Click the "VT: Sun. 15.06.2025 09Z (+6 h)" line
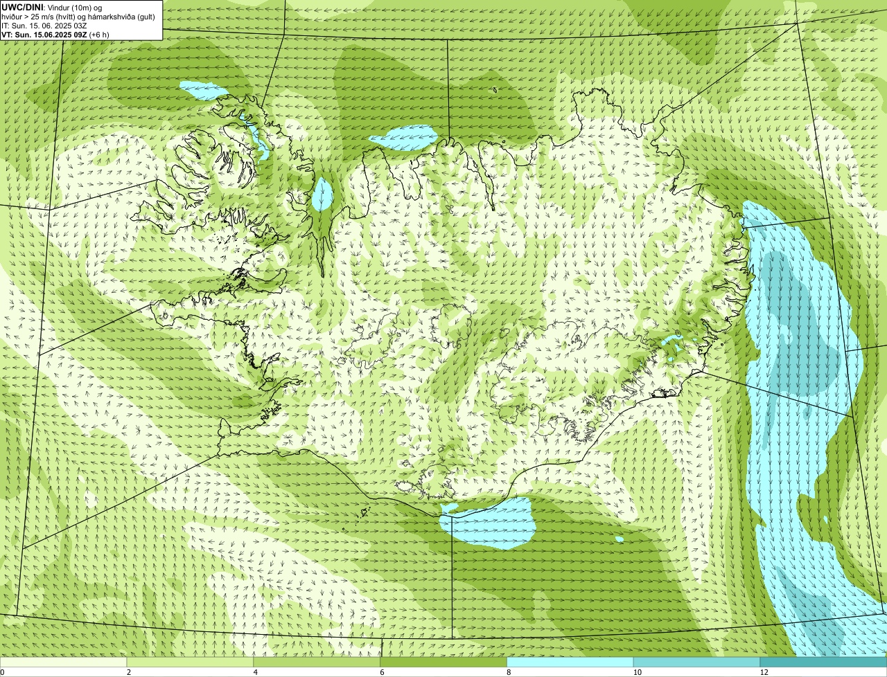The height and width of the screenshot is (677, 887). [x=55, y=34]
